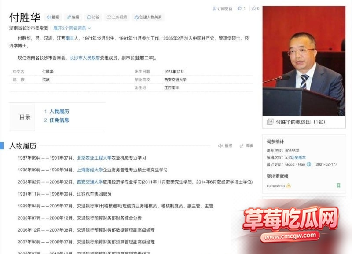The image size is (352, 254).
Task: Click the Good丶Hao editor name
Action: point(295,164)
